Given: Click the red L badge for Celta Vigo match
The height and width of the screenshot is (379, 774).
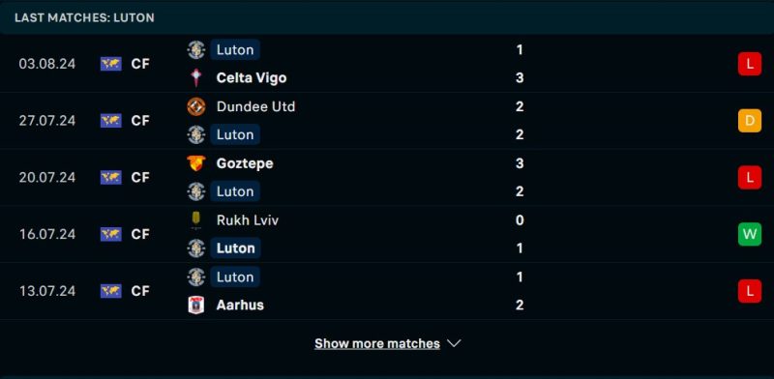Looking at the screenshot, I should pyautogui.click(x=749, y=64).
